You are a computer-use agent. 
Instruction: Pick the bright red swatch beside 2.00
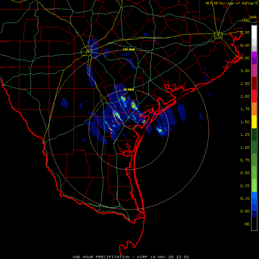point(254,96)
